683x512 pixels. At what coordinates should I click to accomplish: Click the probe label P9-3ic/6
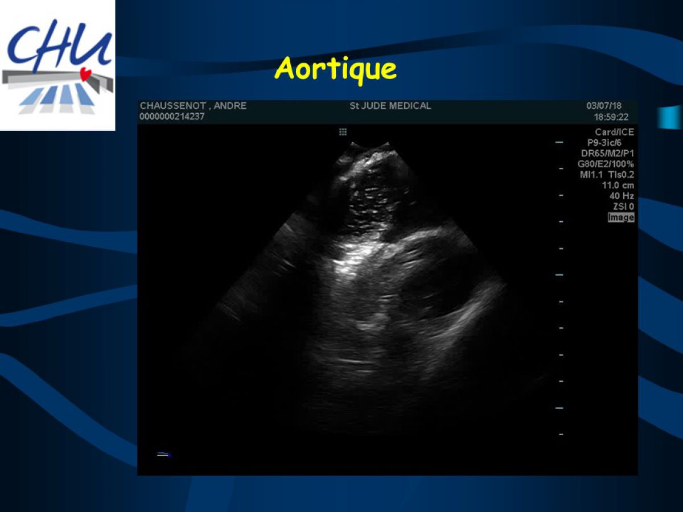(x=604, y=143)
